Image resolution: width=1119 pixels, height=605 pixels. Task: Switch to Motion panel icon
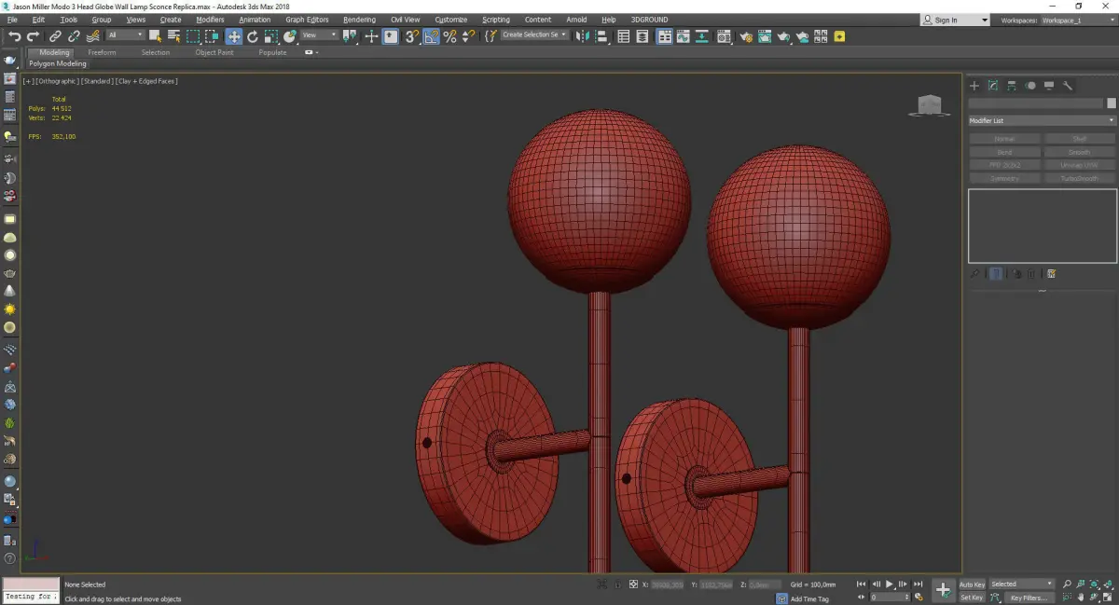tap(1030, 86)
